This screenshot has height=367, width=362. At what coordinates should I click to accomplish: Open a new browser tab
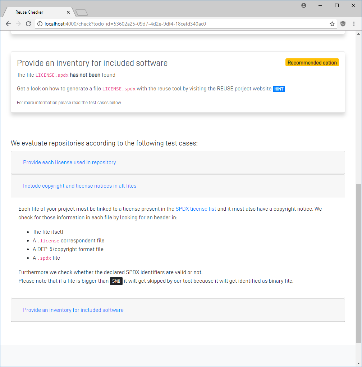82,12
